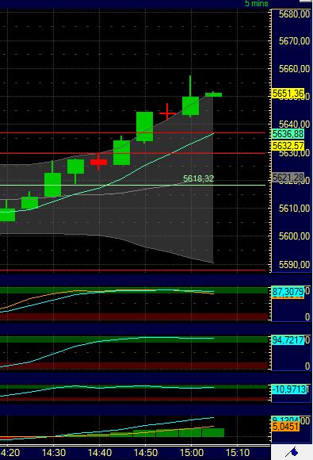Click the green "5 mins" timeframe label
This screenshot has height=460, width=313.
pyautogui.click(x=257, y=3)
